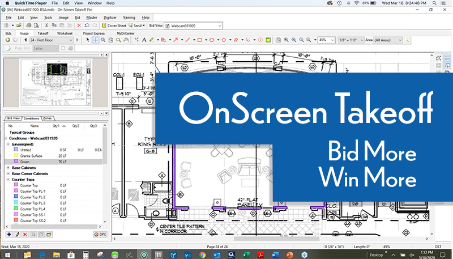Collapse the Counter Tops group
This screenshot has height=259, width=453.
[x=8, y=180]
